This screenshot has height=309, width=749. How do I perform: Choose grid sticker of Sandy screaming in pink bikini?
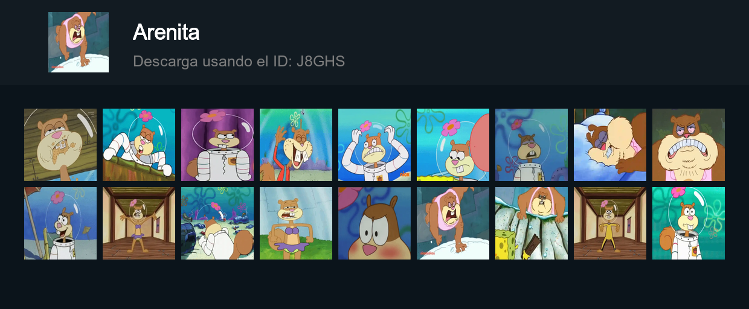pyautogui.click(x=453, y=223)
